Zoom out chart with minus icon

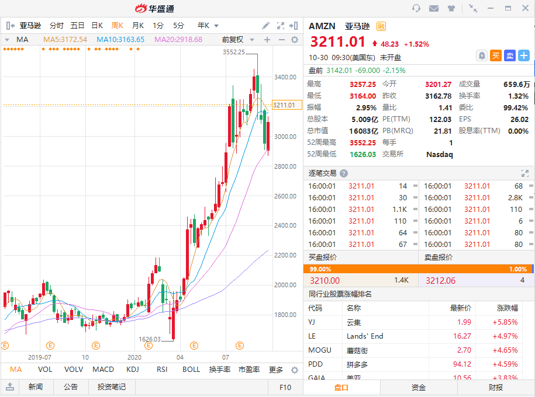281,40
